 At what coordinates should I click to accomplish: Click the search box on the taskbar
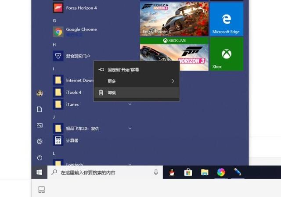click(x=105, y=172)
